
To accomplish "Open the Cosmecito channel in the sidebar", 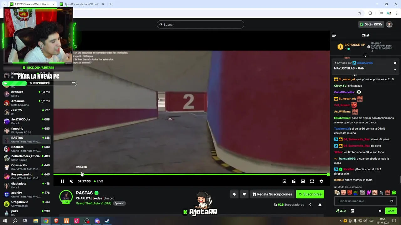I will click(x=27, y=167).
